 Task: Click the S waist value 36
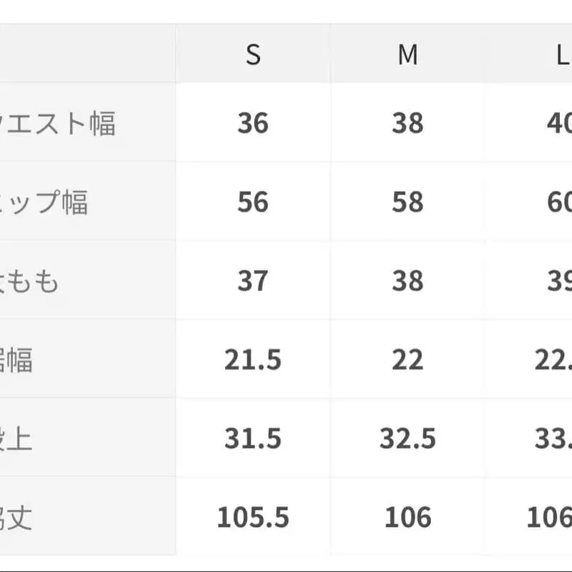click(253, 124)
